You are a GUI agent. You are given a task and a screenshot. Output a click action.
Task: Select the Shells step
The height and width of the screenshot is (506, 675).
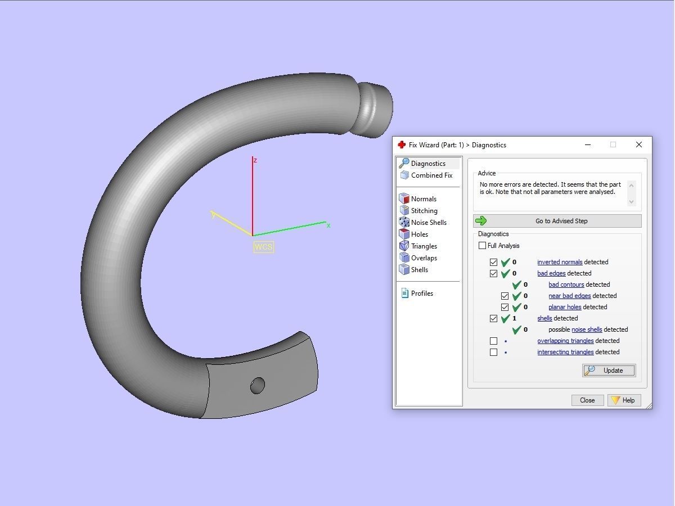[x=420, y=270]
